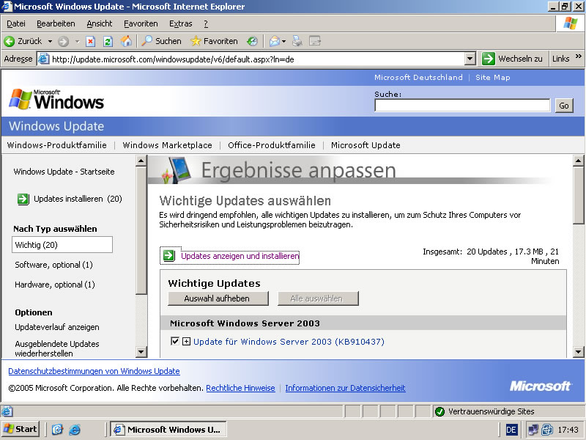Click the print icon in the toolbar
Image resolution: width=586 pixels, height=440 pixels.
(297, 41)
